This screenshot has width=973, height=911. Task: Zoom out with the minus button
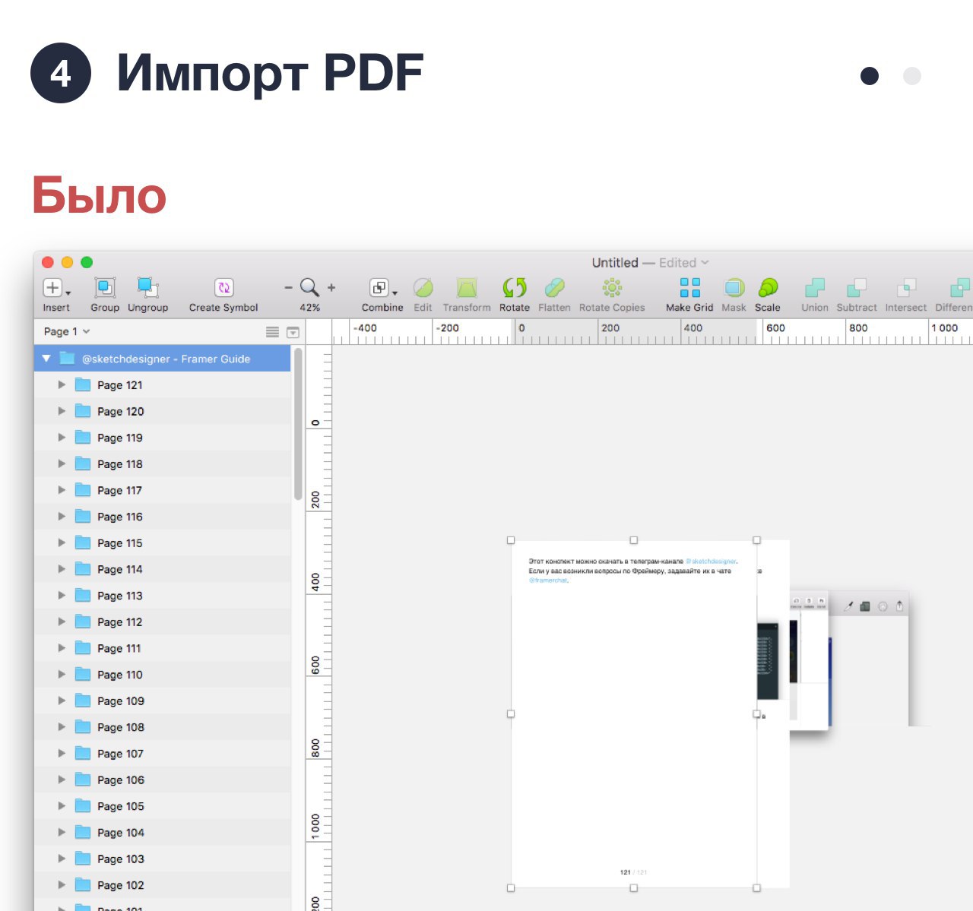pyautogui.click(x=288, y=288)
